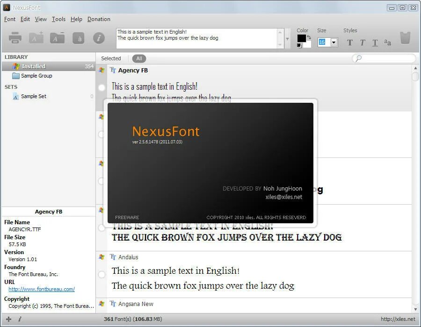Click the 57.5 KB file size value
The image size is (421, 327).
pos(17,244)
